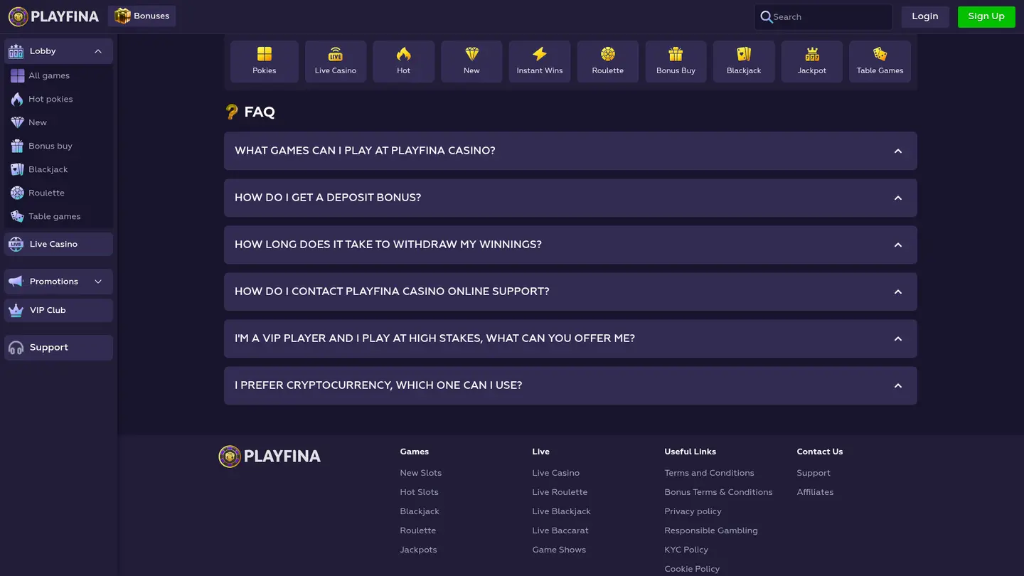The width and height of the screenshot is (1024, 576).
Task: Open the Roulette footer link under Games
Action: tap(417, 530)
